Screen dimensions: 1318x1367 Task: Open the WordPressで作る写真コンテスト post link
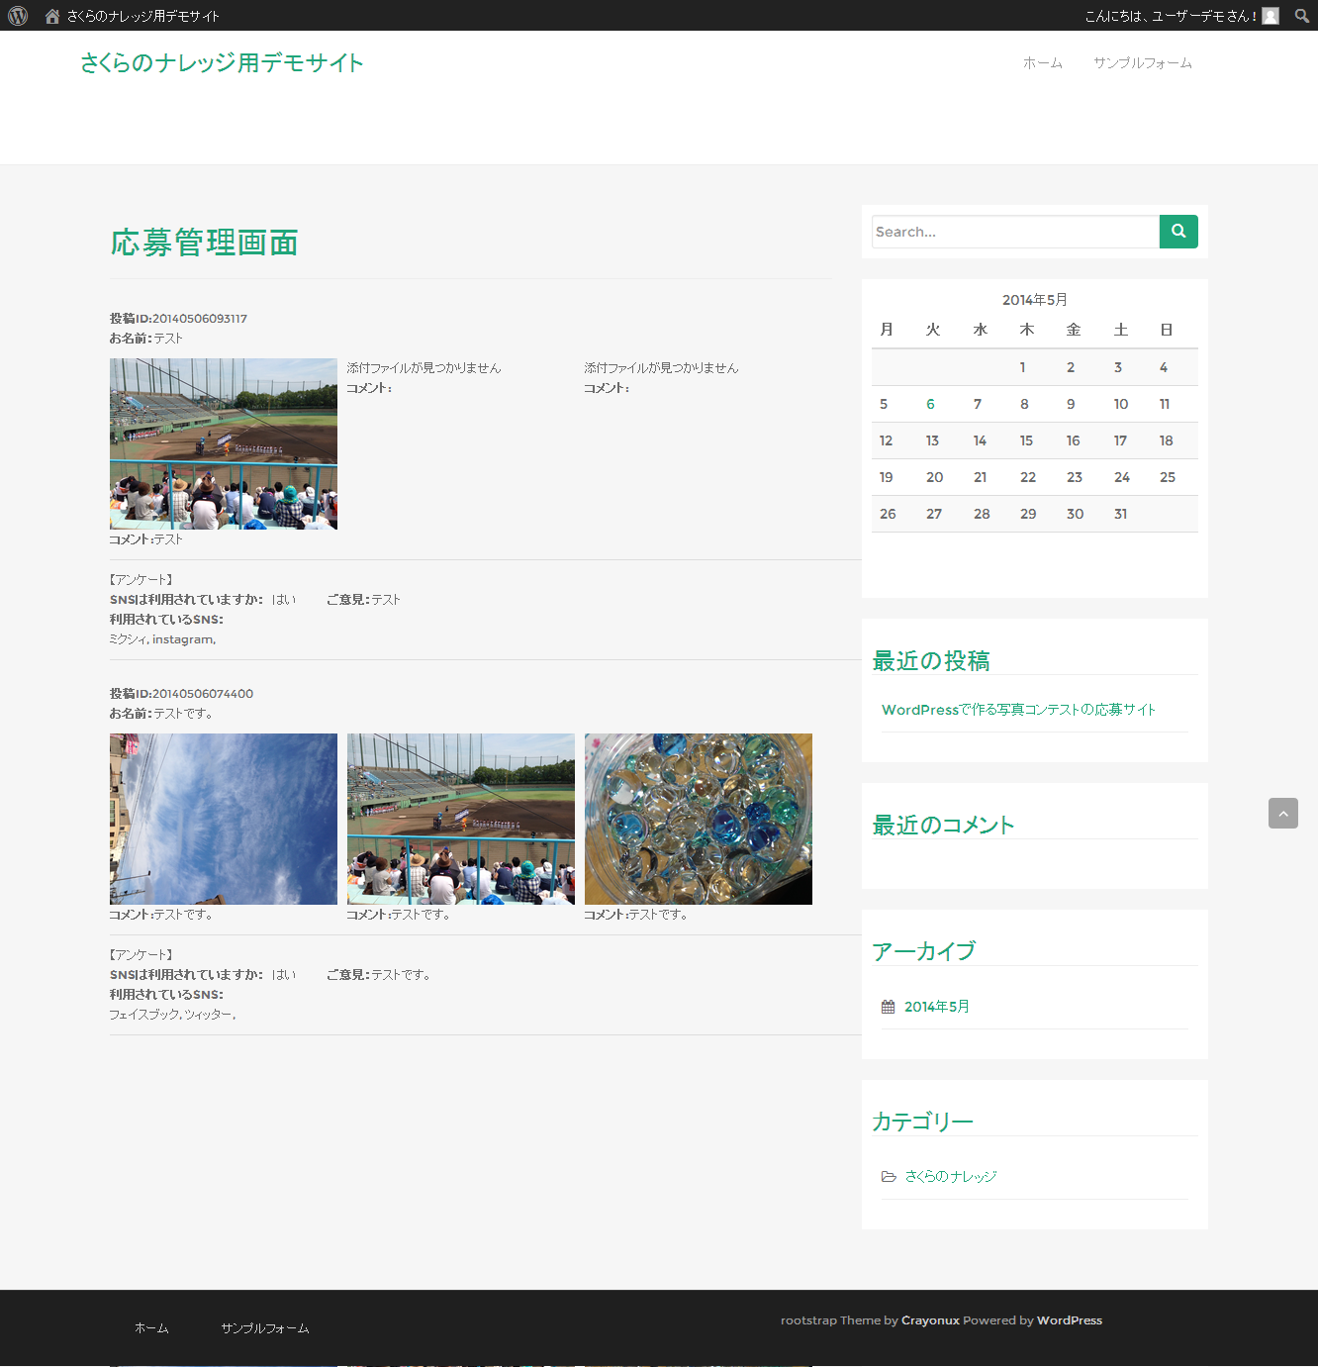[1018, 710]
